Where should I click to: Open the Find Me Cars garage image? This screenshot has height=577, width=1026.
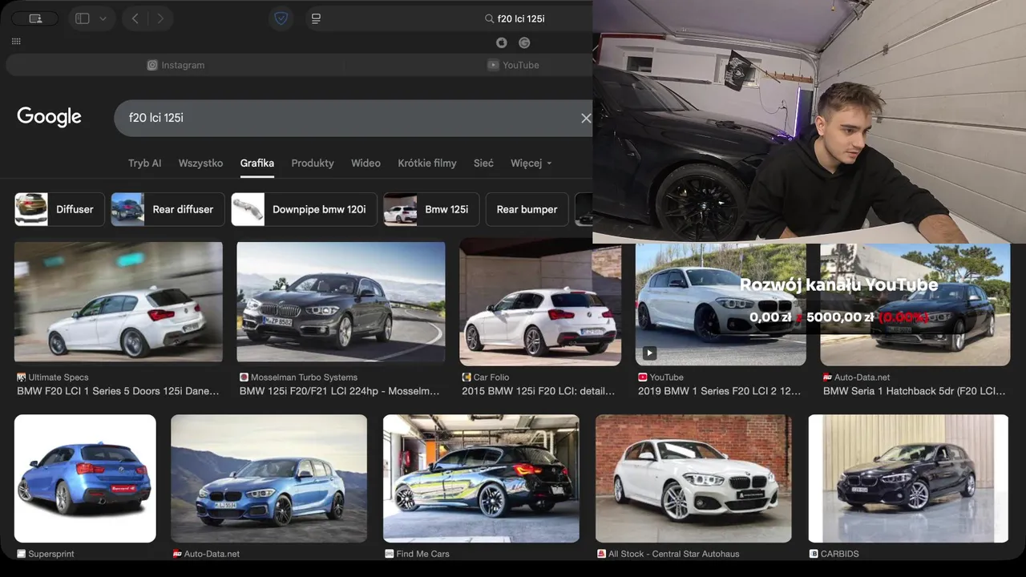481,478
